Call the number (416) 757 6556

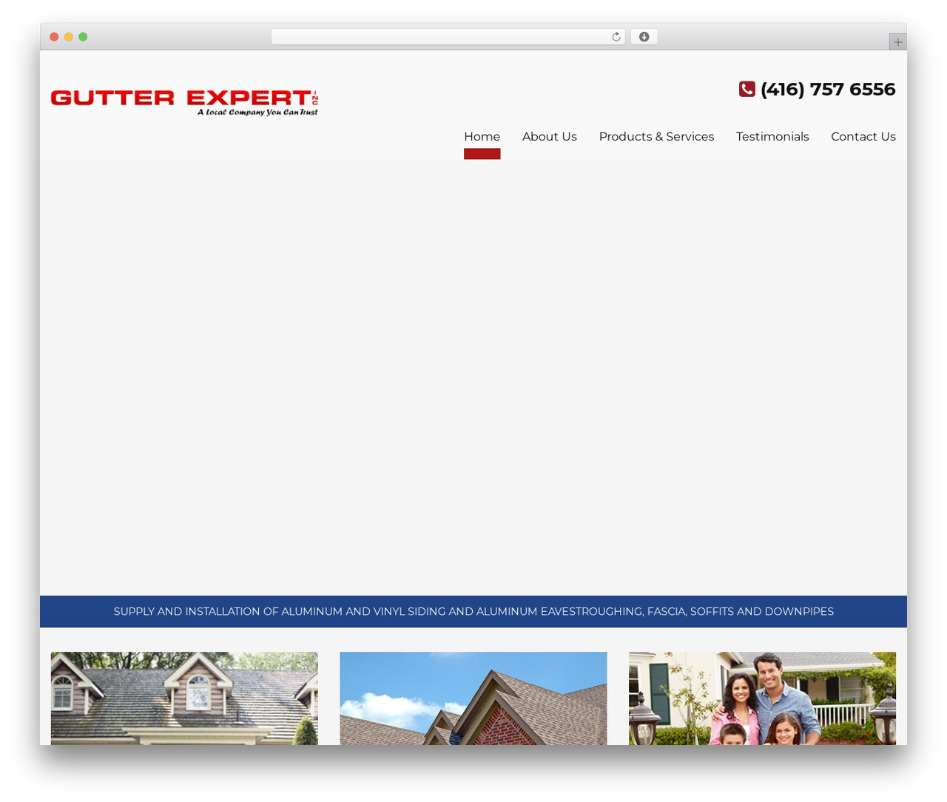coord(828,89)
